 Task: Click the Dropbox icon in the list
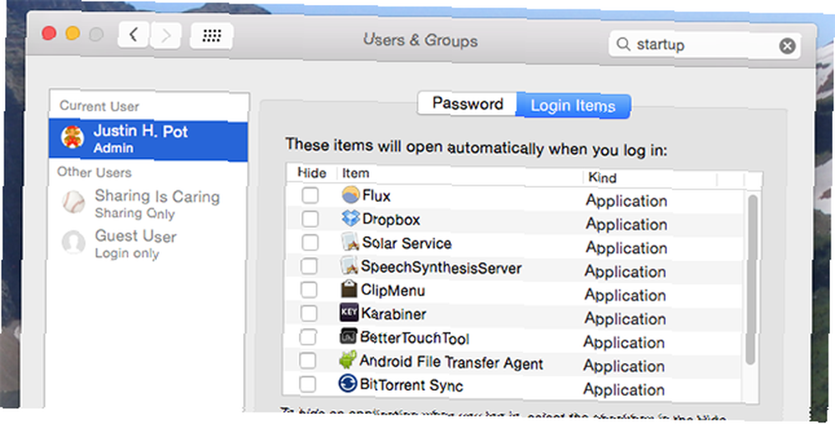[351, 218]
